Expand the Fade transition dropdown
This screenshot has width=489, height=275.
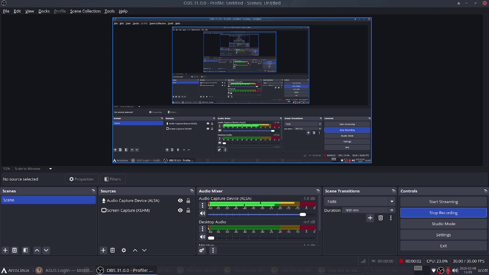[x=392, y=201]
